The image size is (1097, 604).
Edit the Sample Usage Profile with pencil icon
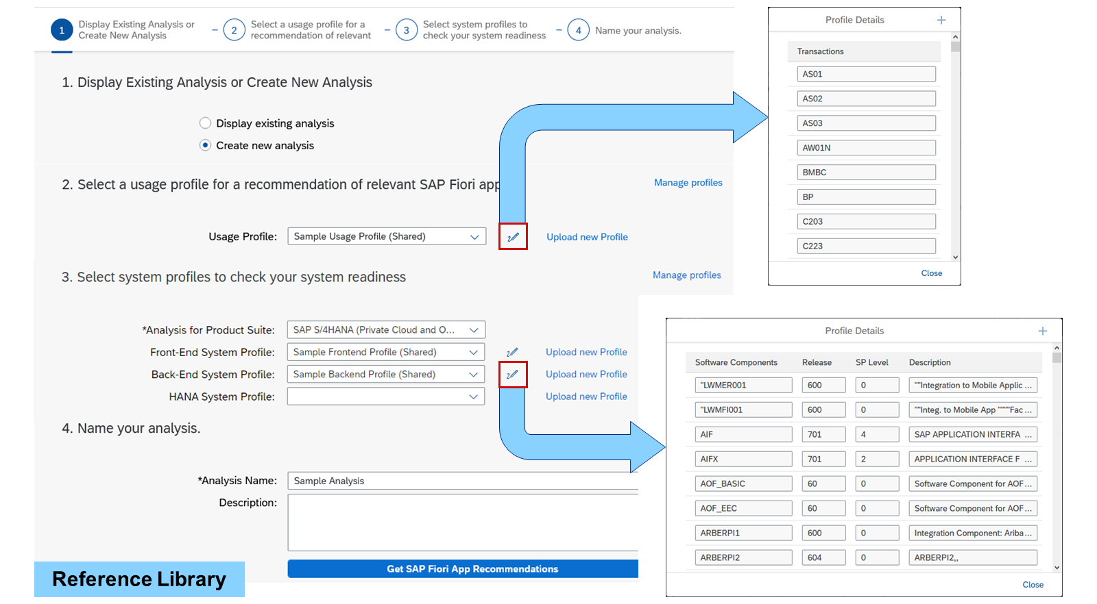[x=513, y=237]
